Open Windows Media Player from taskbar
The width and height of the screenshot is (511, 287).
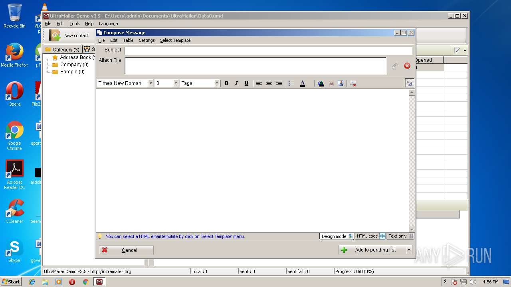(x=59, y=282)
